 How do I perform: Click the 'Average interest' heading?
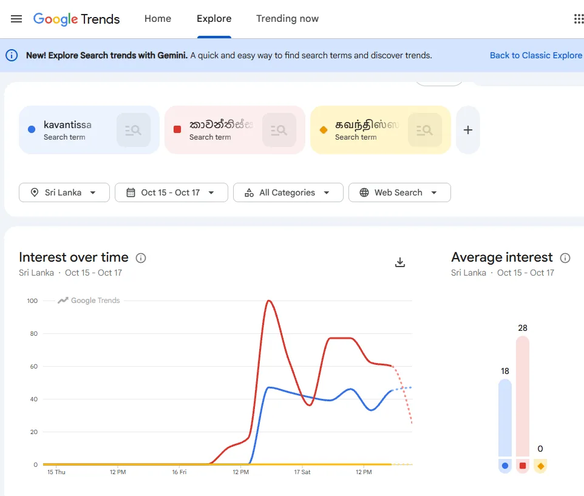[x=501, y=257]
